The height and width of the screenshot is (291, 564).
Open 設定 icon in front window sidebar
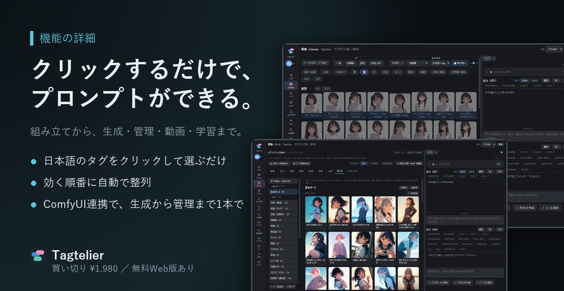click(x=259, y=255)
